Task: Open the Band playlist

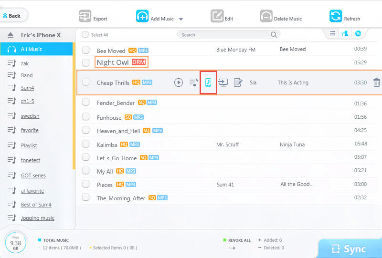Action: click(27, 75)
